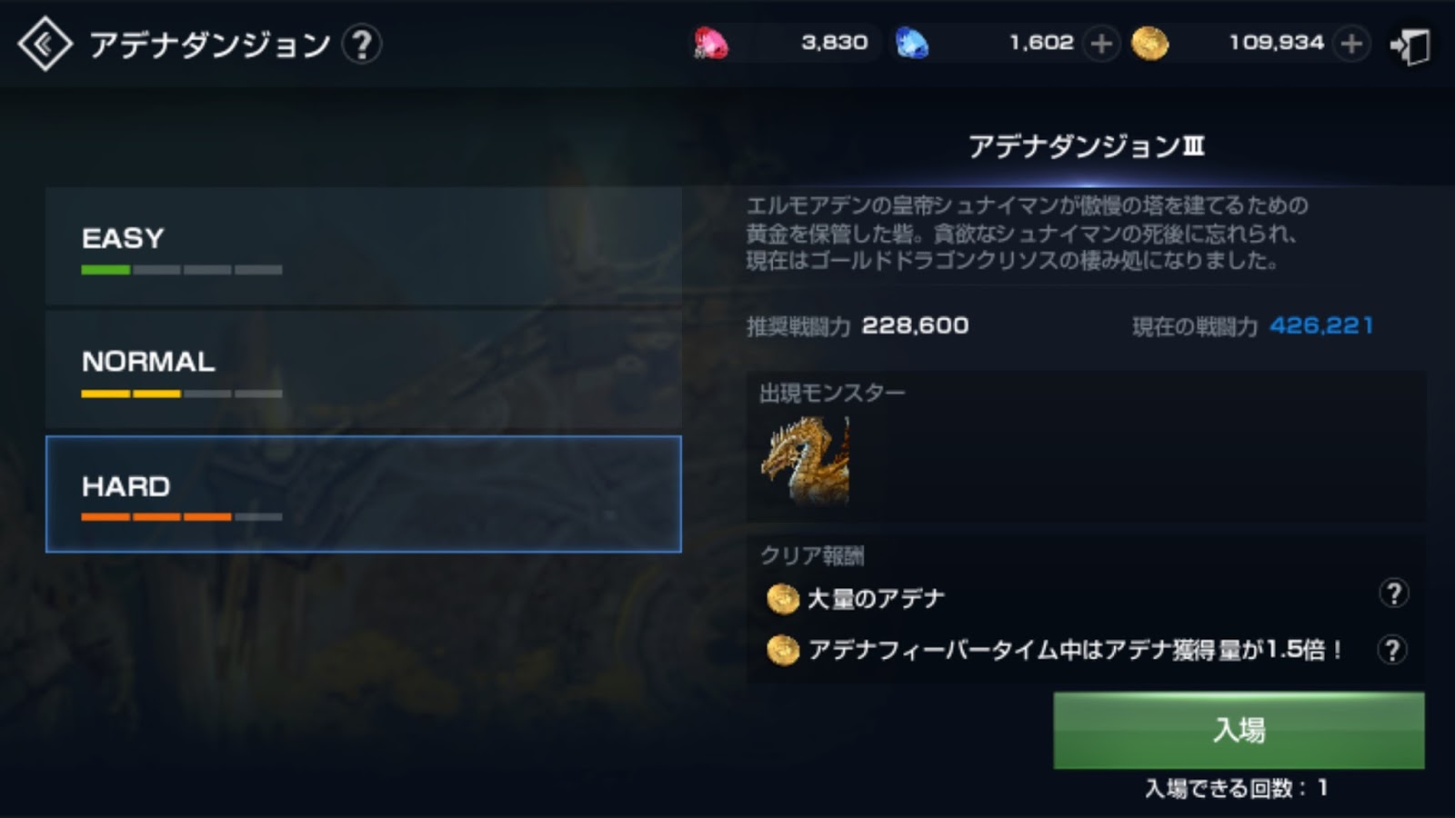Open help for Adena fever time bonus
The height and width of the screenshot is (818, 1455).
pos(1392,649)
